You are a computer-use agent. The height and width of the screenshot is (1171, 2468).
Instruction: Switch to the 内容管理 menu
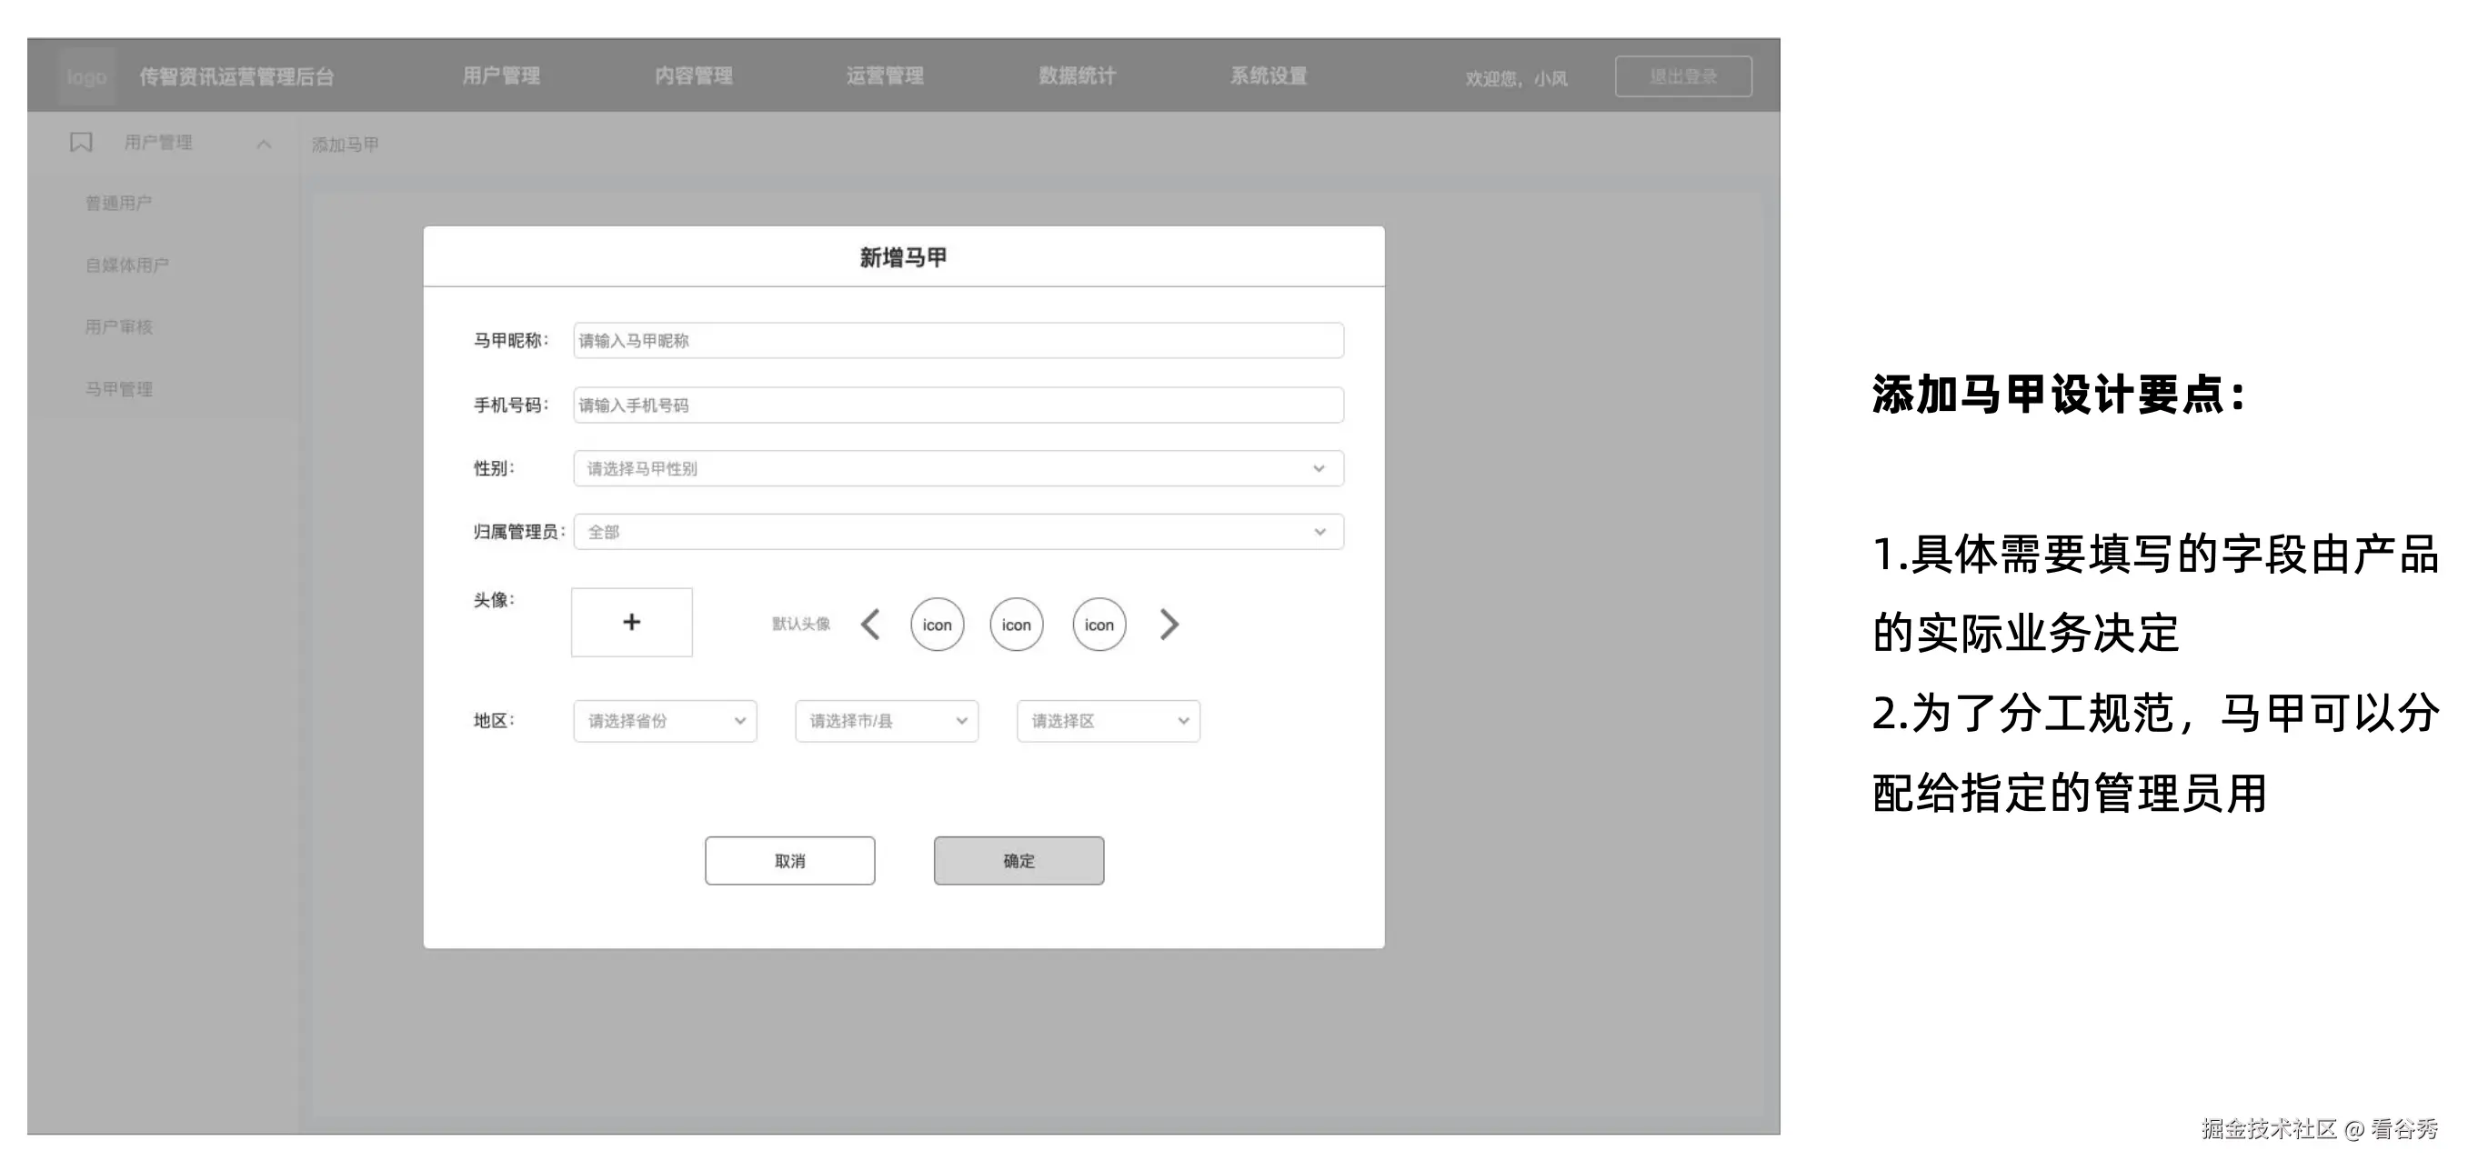694,75
